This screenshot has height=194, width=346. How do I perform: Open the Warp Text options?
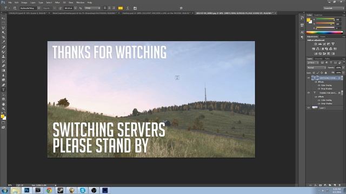[128, 8]
